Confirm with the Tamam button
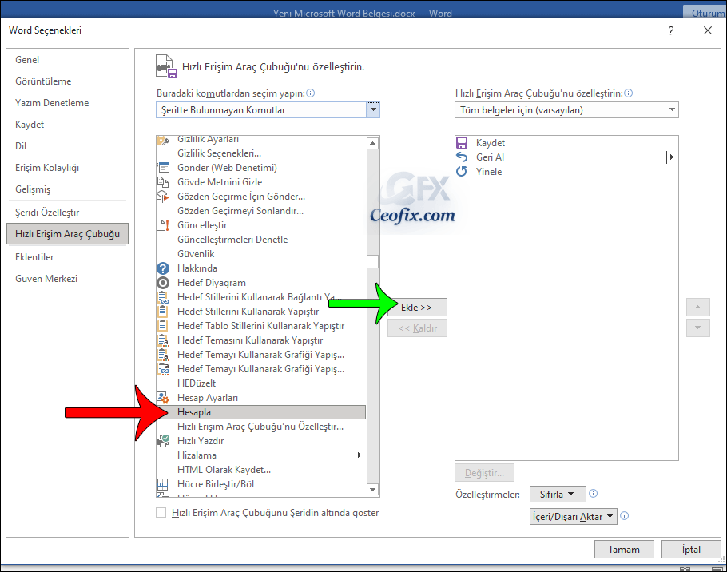 click(x=624, y=550)
